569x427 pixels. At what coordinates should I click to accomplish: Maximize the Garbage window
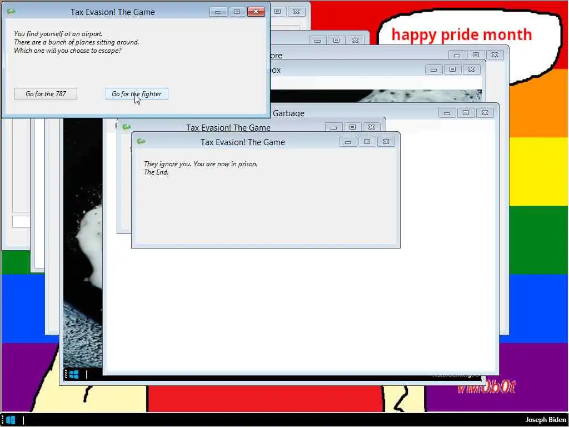[x=466, y=113]
